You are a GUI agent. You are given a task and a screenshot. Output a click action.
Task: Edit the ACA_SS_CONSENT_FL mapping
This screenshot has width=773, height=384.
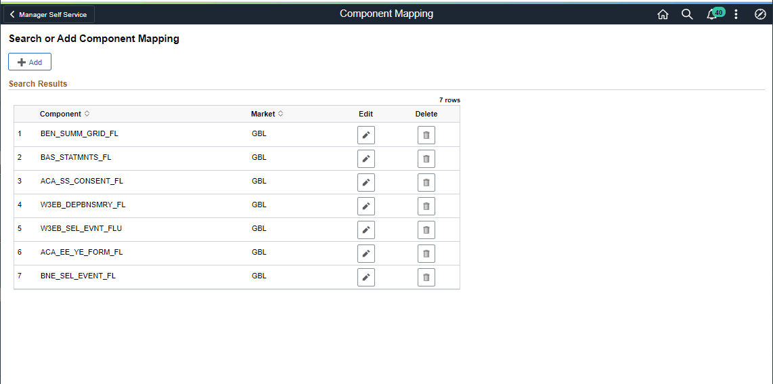click(x=366, y=182)
